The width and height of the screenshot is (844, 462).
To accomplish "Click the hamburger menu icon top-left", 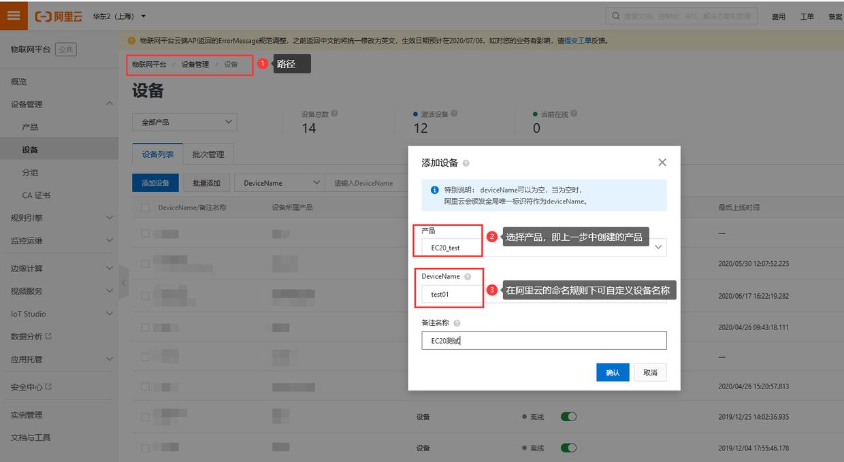I will tap(13, 15).
